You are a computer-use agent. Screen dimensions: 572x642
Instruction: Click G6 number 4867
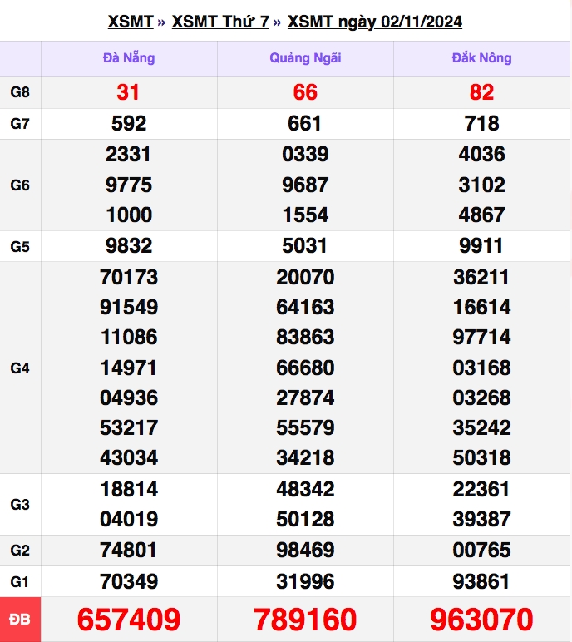tap(481, 215)
